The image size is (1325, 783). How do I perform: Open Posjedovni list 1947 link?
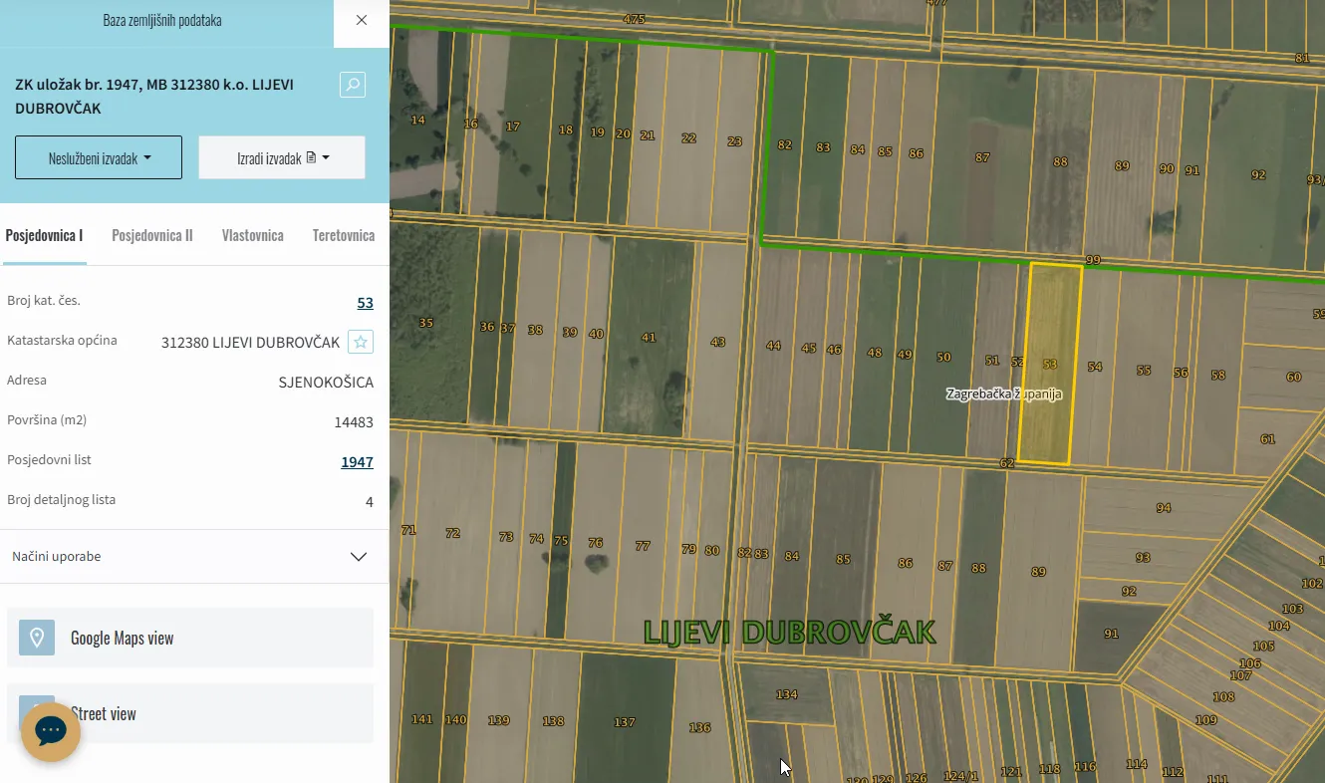click(357, 462)
